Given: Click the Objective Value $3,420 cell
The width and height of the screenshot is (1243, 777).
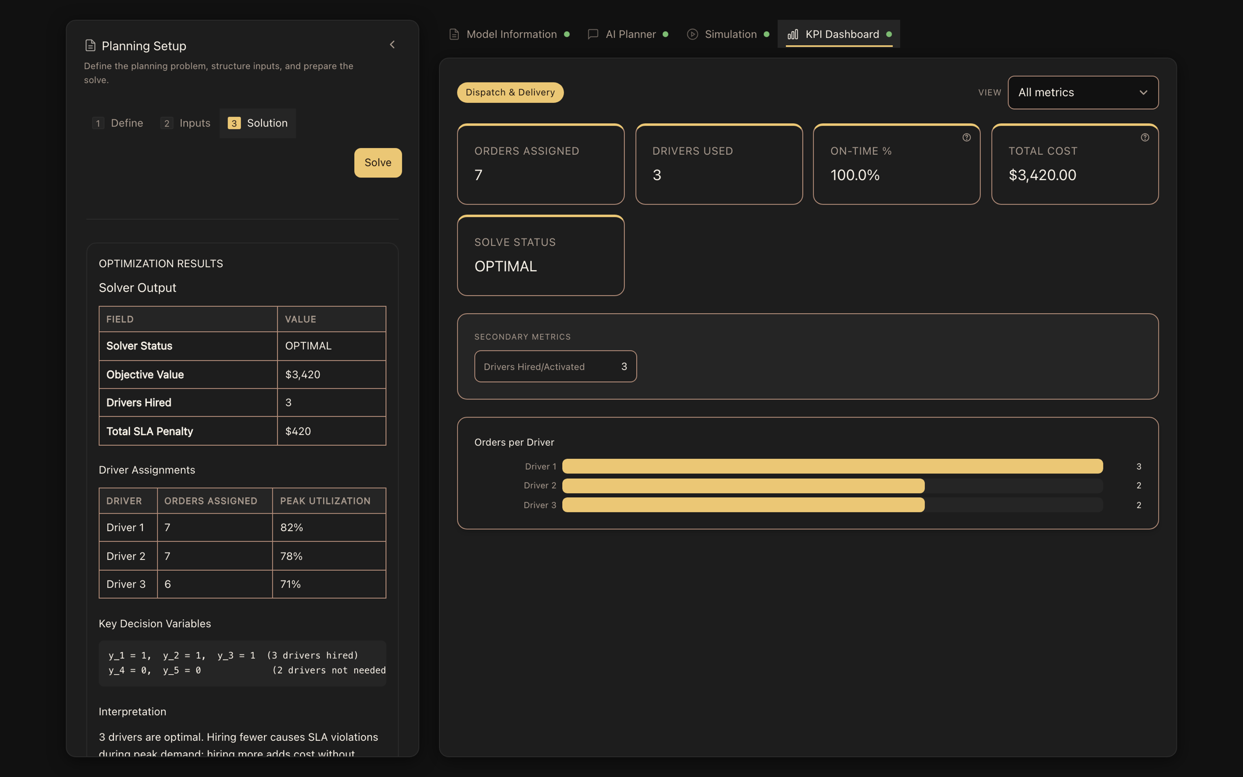Looking at the screenshot, I should click(332, 374).
